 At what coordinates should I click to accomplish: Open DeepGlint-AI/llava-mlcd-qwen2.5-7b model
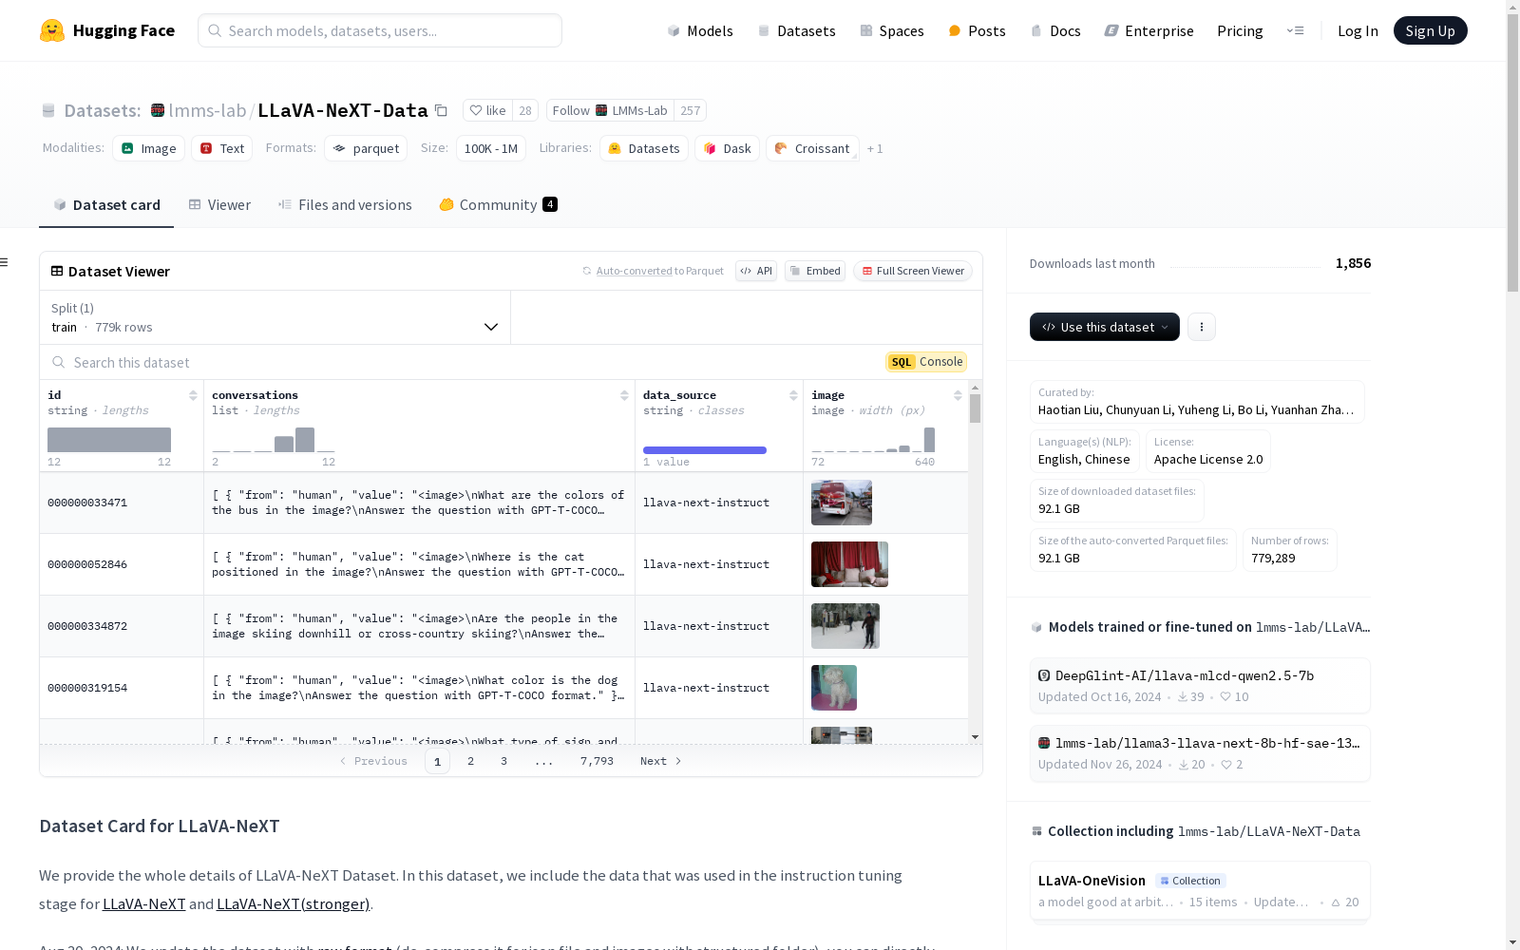coord(1200,685)
